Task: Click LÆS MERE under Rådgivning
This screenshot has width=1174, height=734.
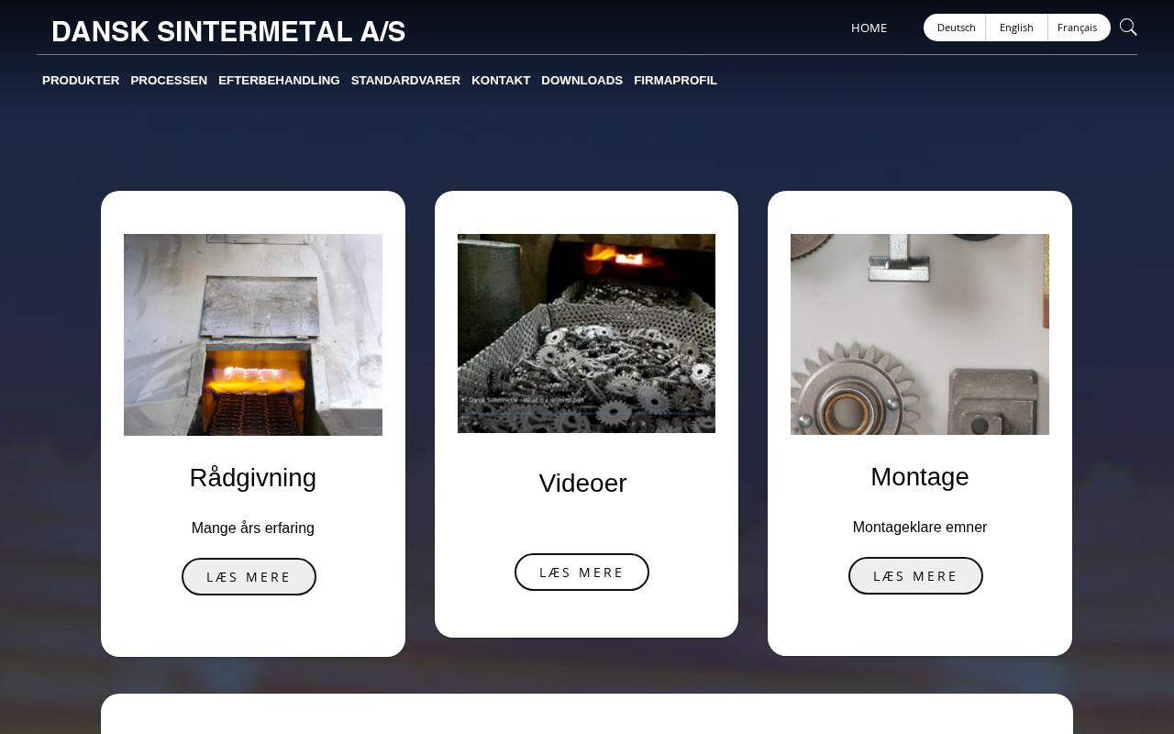Action: pyautogui.click(x=249, y=577)
